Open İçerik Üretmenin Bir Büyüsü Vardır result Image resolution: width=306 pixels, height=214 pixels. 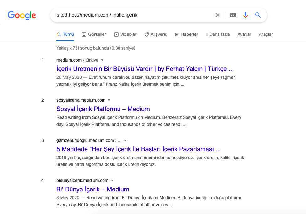(x=145, y=69)
